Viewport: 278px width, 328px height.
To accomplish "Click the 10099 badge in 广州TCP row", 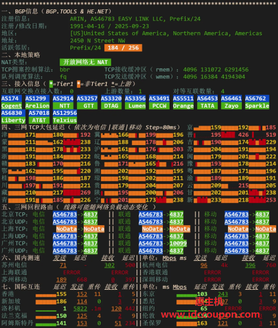I will [178, 243].
